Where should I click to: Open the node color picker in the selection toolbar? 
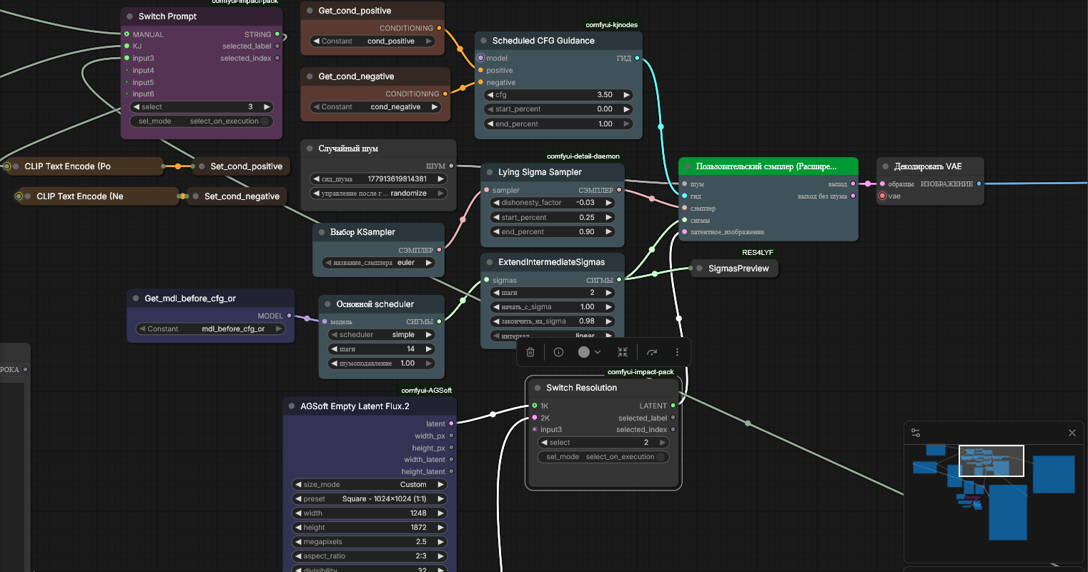click(x=589, y=352)
